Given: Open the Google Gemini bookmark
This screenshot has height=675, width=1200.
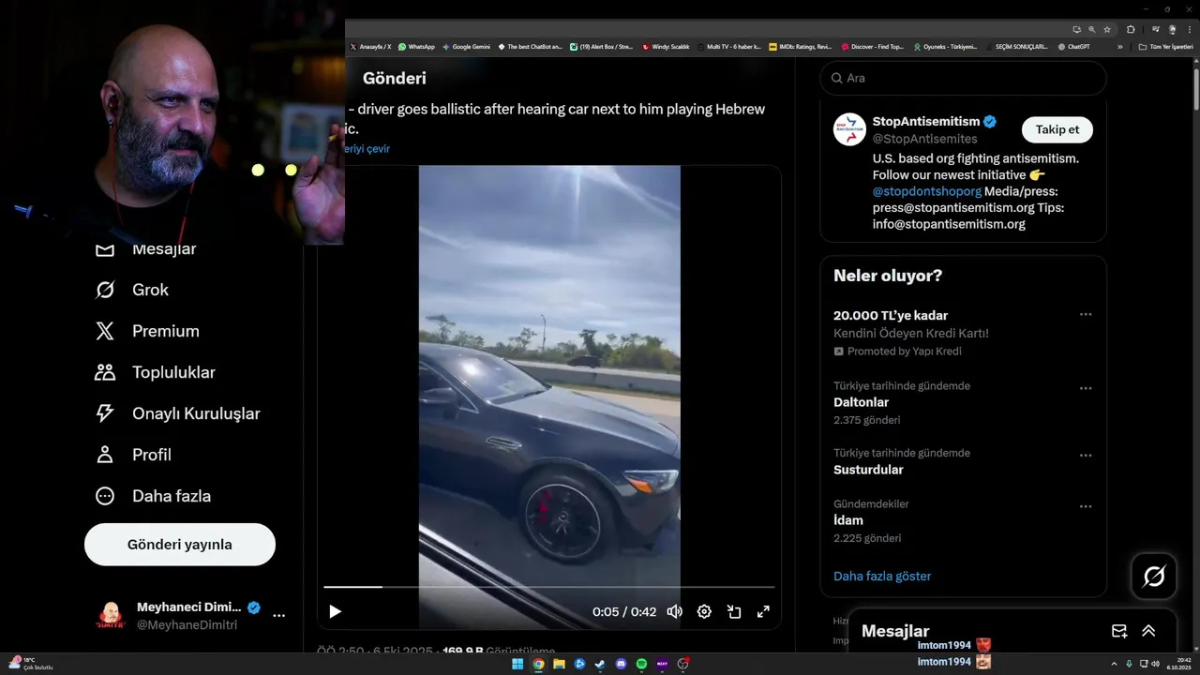Looking at the screenshot, I should (x=466, y=46).
